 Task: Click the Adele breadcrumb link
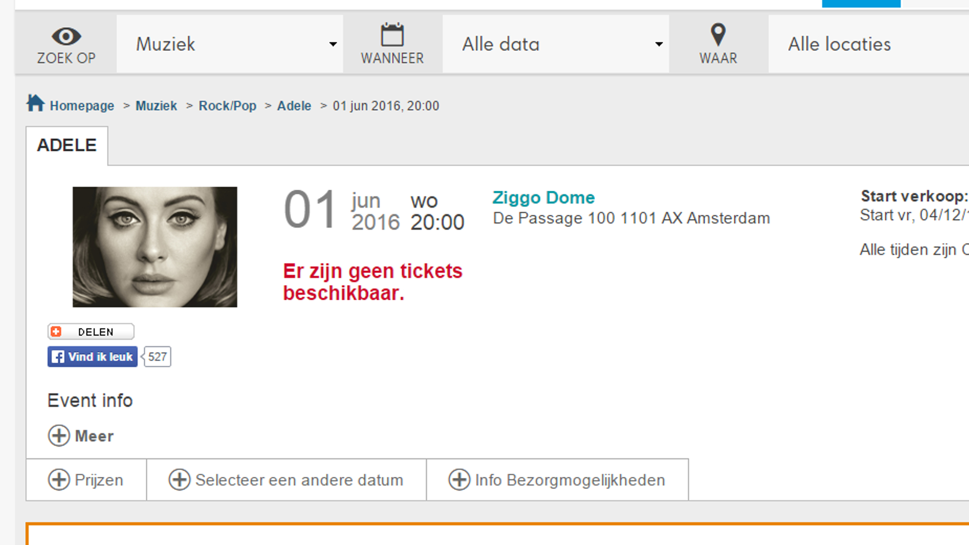(x=294, y=106)
